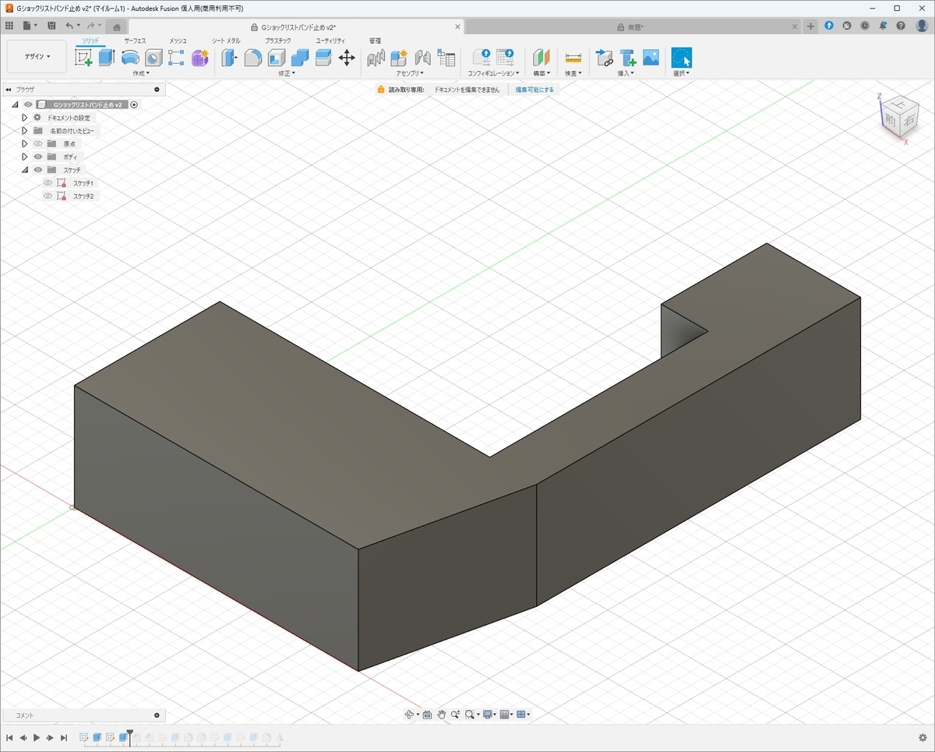
Task: Click the timeline play button
Action: point(37,737)
